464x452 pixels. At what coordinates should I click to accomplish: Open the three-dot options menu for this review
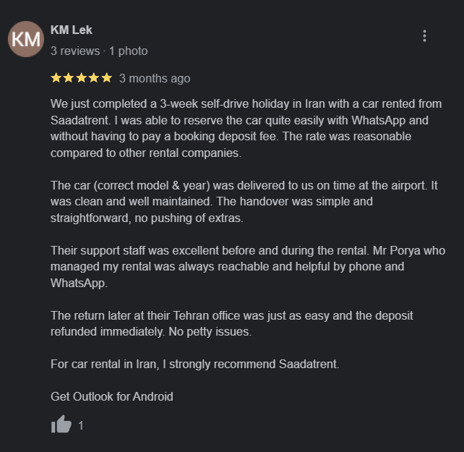click(x=424, y=36)
